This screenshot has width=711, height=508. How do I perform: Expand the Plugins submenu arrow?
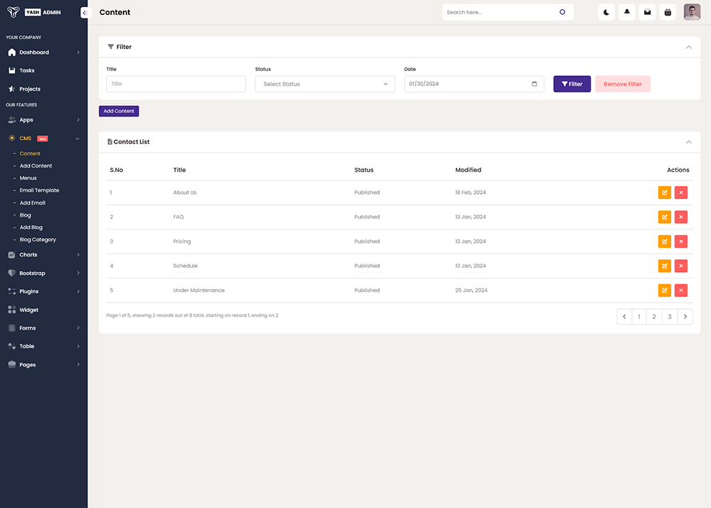78,291
